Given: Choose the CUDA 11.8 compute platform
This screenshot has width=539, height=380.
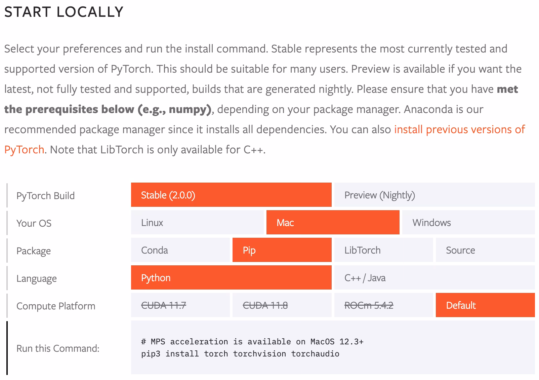Looking at the screenshot, I should click(282, 305).
